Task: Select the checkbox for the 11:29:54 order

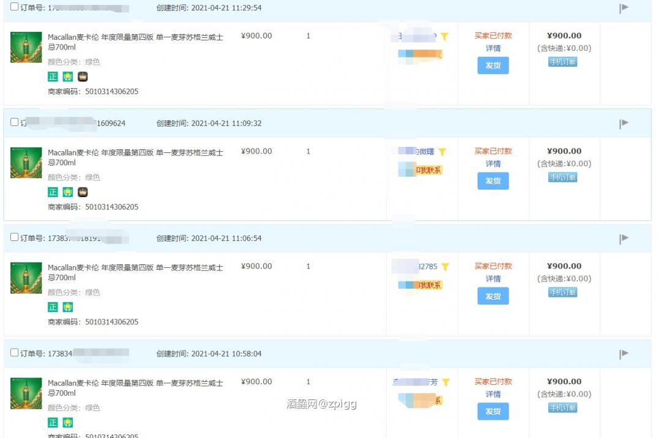Action: click(x=15, y=7)
